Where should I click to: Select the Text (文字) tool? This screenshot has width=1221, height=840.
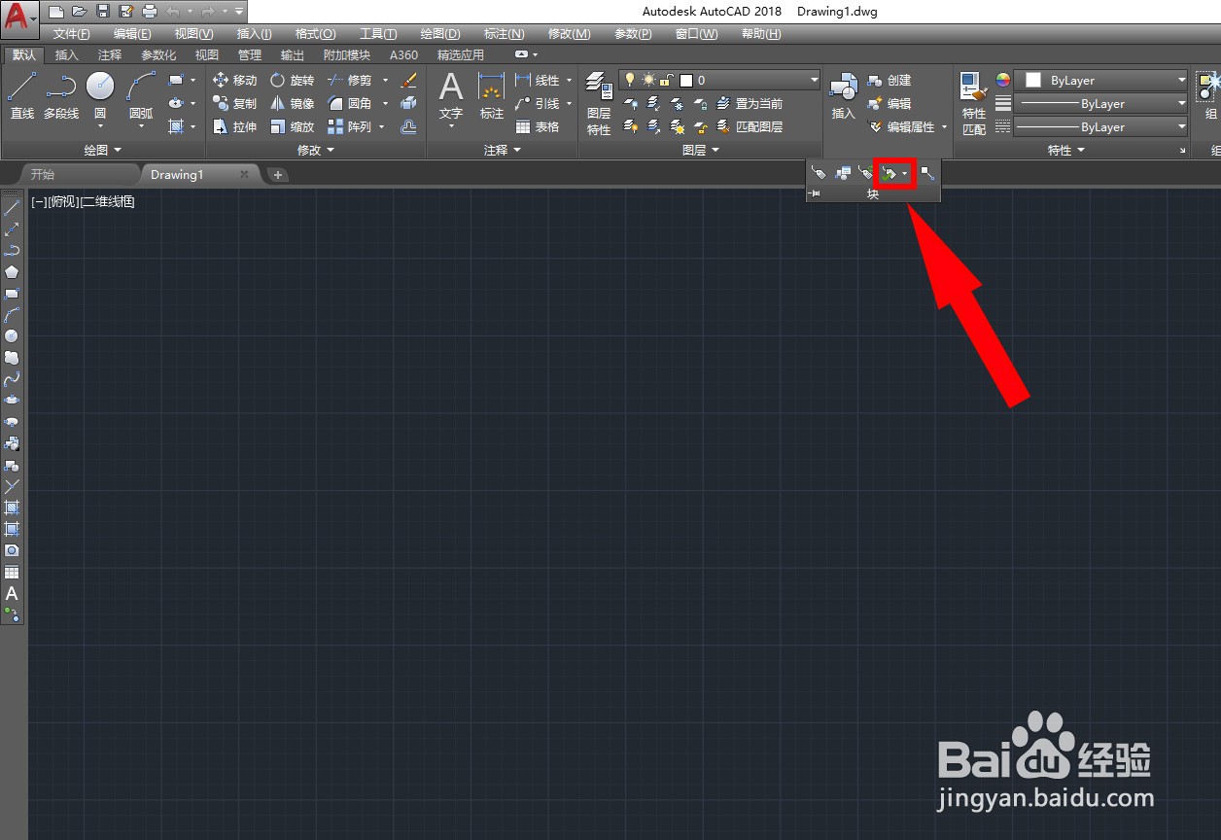(451, 95)
